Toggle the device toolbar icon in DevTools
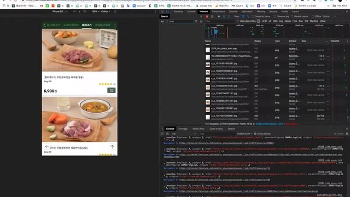This screenshot has width=350, height=197. coord(167,11)
